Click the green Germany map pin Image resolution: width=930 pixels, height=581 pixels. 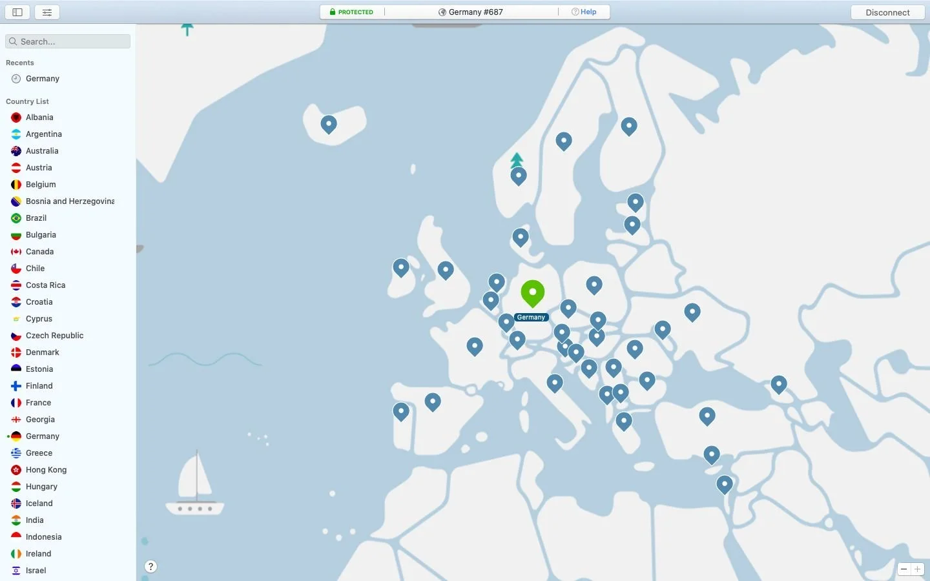(532, 293)
